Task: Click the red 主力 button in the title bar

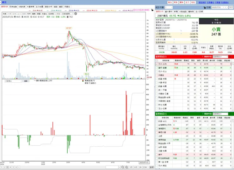Action: click(187, 3)
